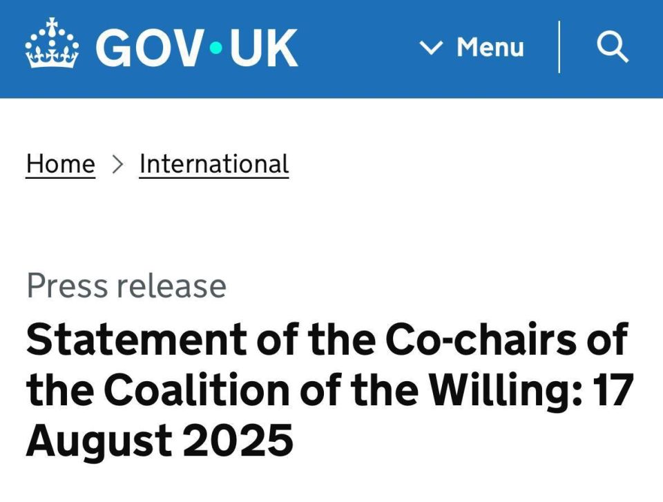
Task: Click the GOV.UK home logo
Action: click(159, 46)
